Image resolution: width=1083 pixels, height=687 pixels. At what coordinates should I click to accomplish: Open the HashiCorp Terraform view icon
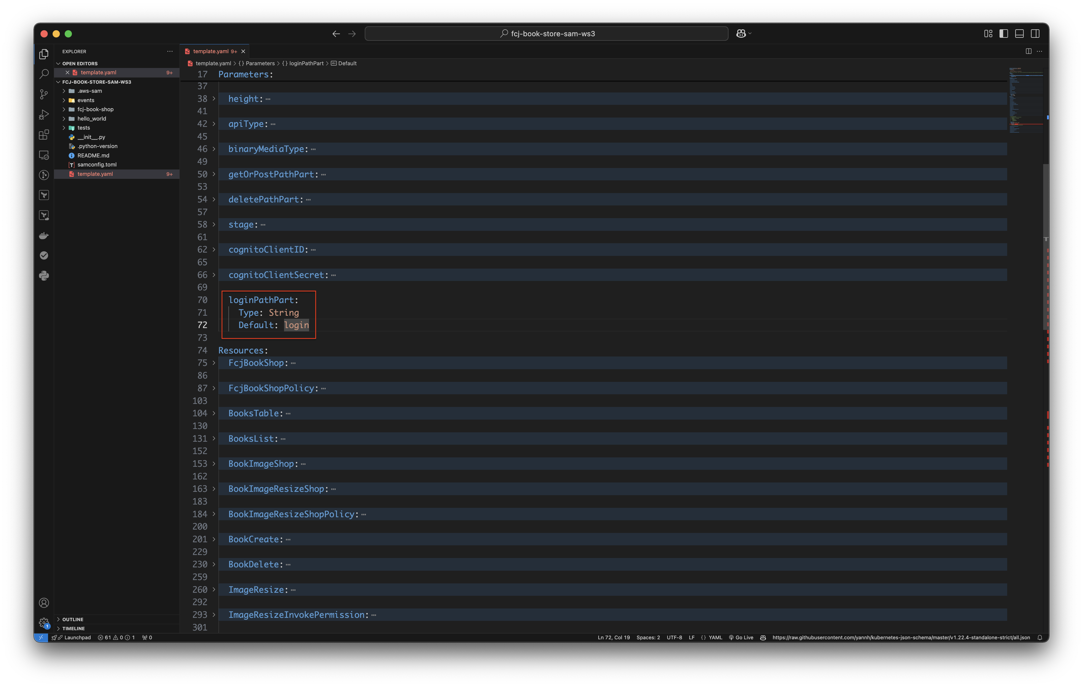44,195
